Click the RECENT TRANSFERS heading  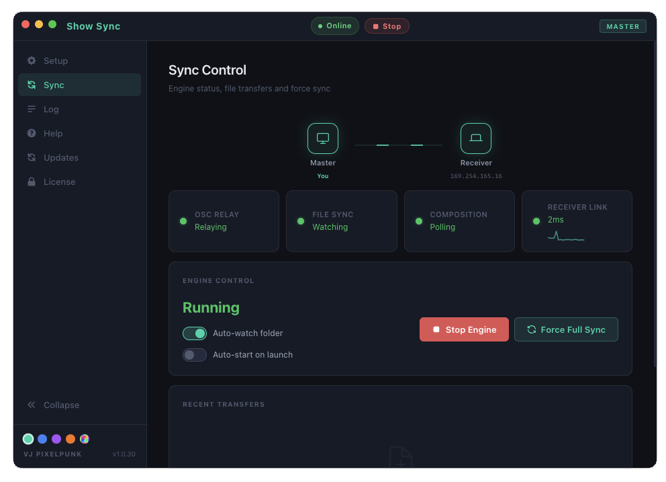coord(224,404)
